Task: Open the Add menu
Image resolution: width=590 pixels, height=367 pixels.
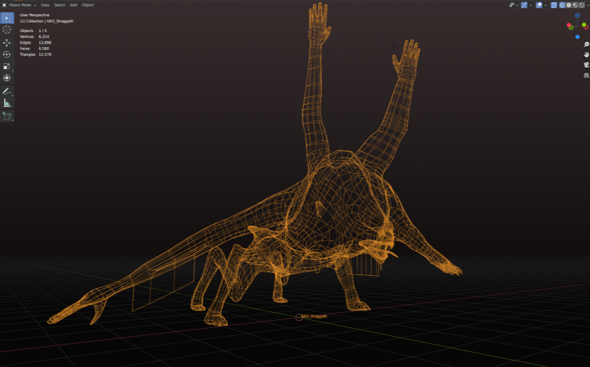Action: pos(73,5)
